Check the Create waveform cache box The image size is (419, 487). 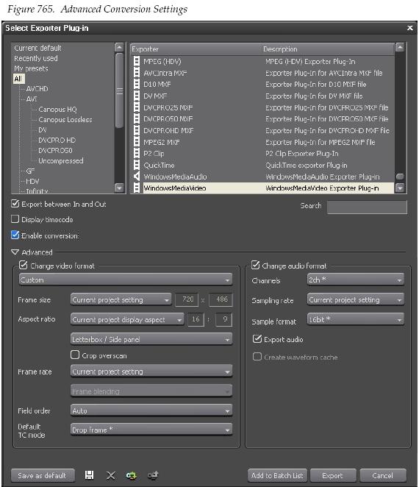(x=257, y=357)
